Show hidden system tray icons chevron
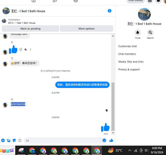Viewport: 166px width, 155px height. tap(130, 150)
